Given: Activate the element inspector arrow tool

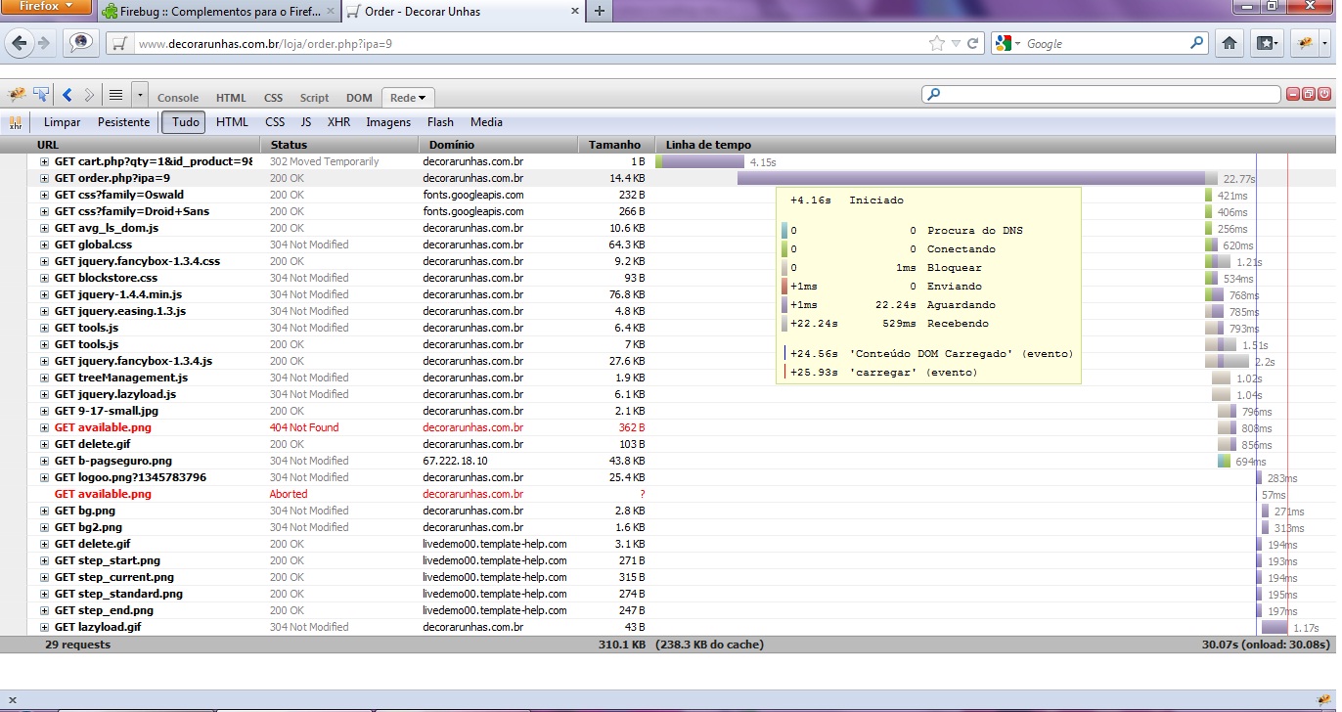Looking at the screenshot, I should (x=41, y=95).
